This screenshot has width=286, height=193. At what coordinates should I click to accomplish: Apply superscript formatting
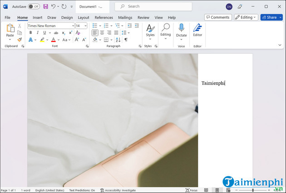70,33
